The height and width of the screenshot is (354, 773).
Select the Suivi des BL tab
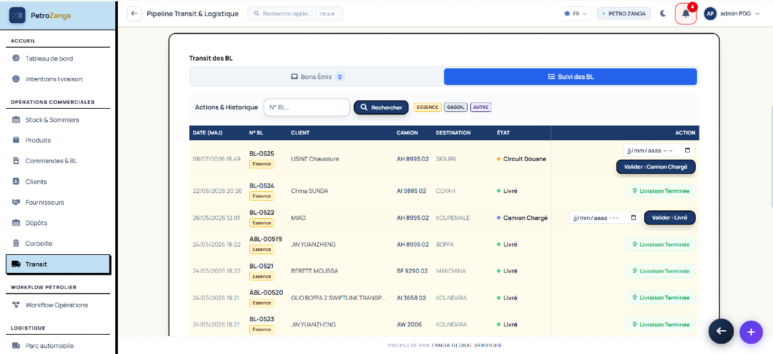pos(570,77)
